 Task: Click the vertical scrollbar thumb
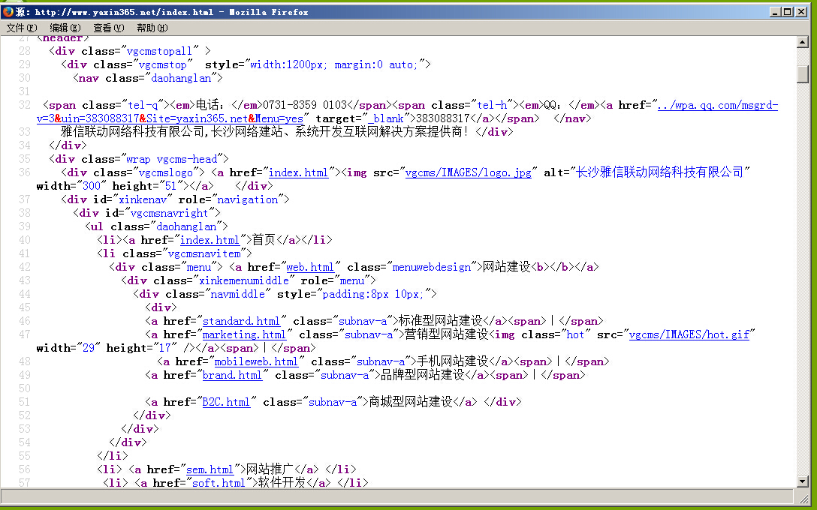coord(802,74)
